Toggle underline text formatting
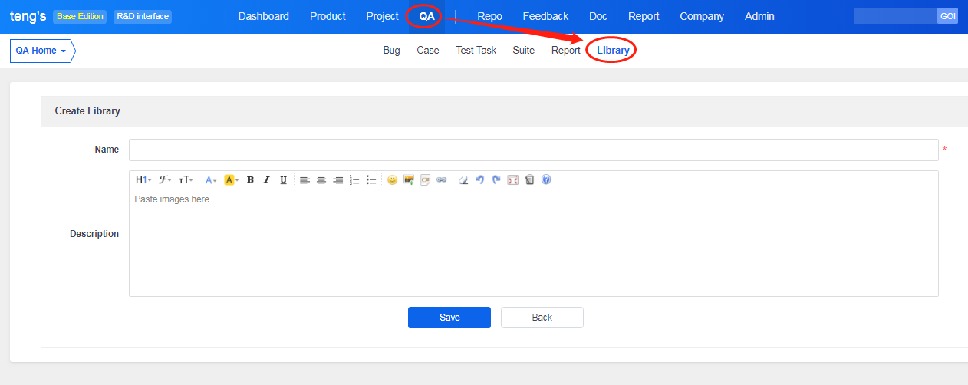Viewport: 968px width, 385px height. pos(283,180)
